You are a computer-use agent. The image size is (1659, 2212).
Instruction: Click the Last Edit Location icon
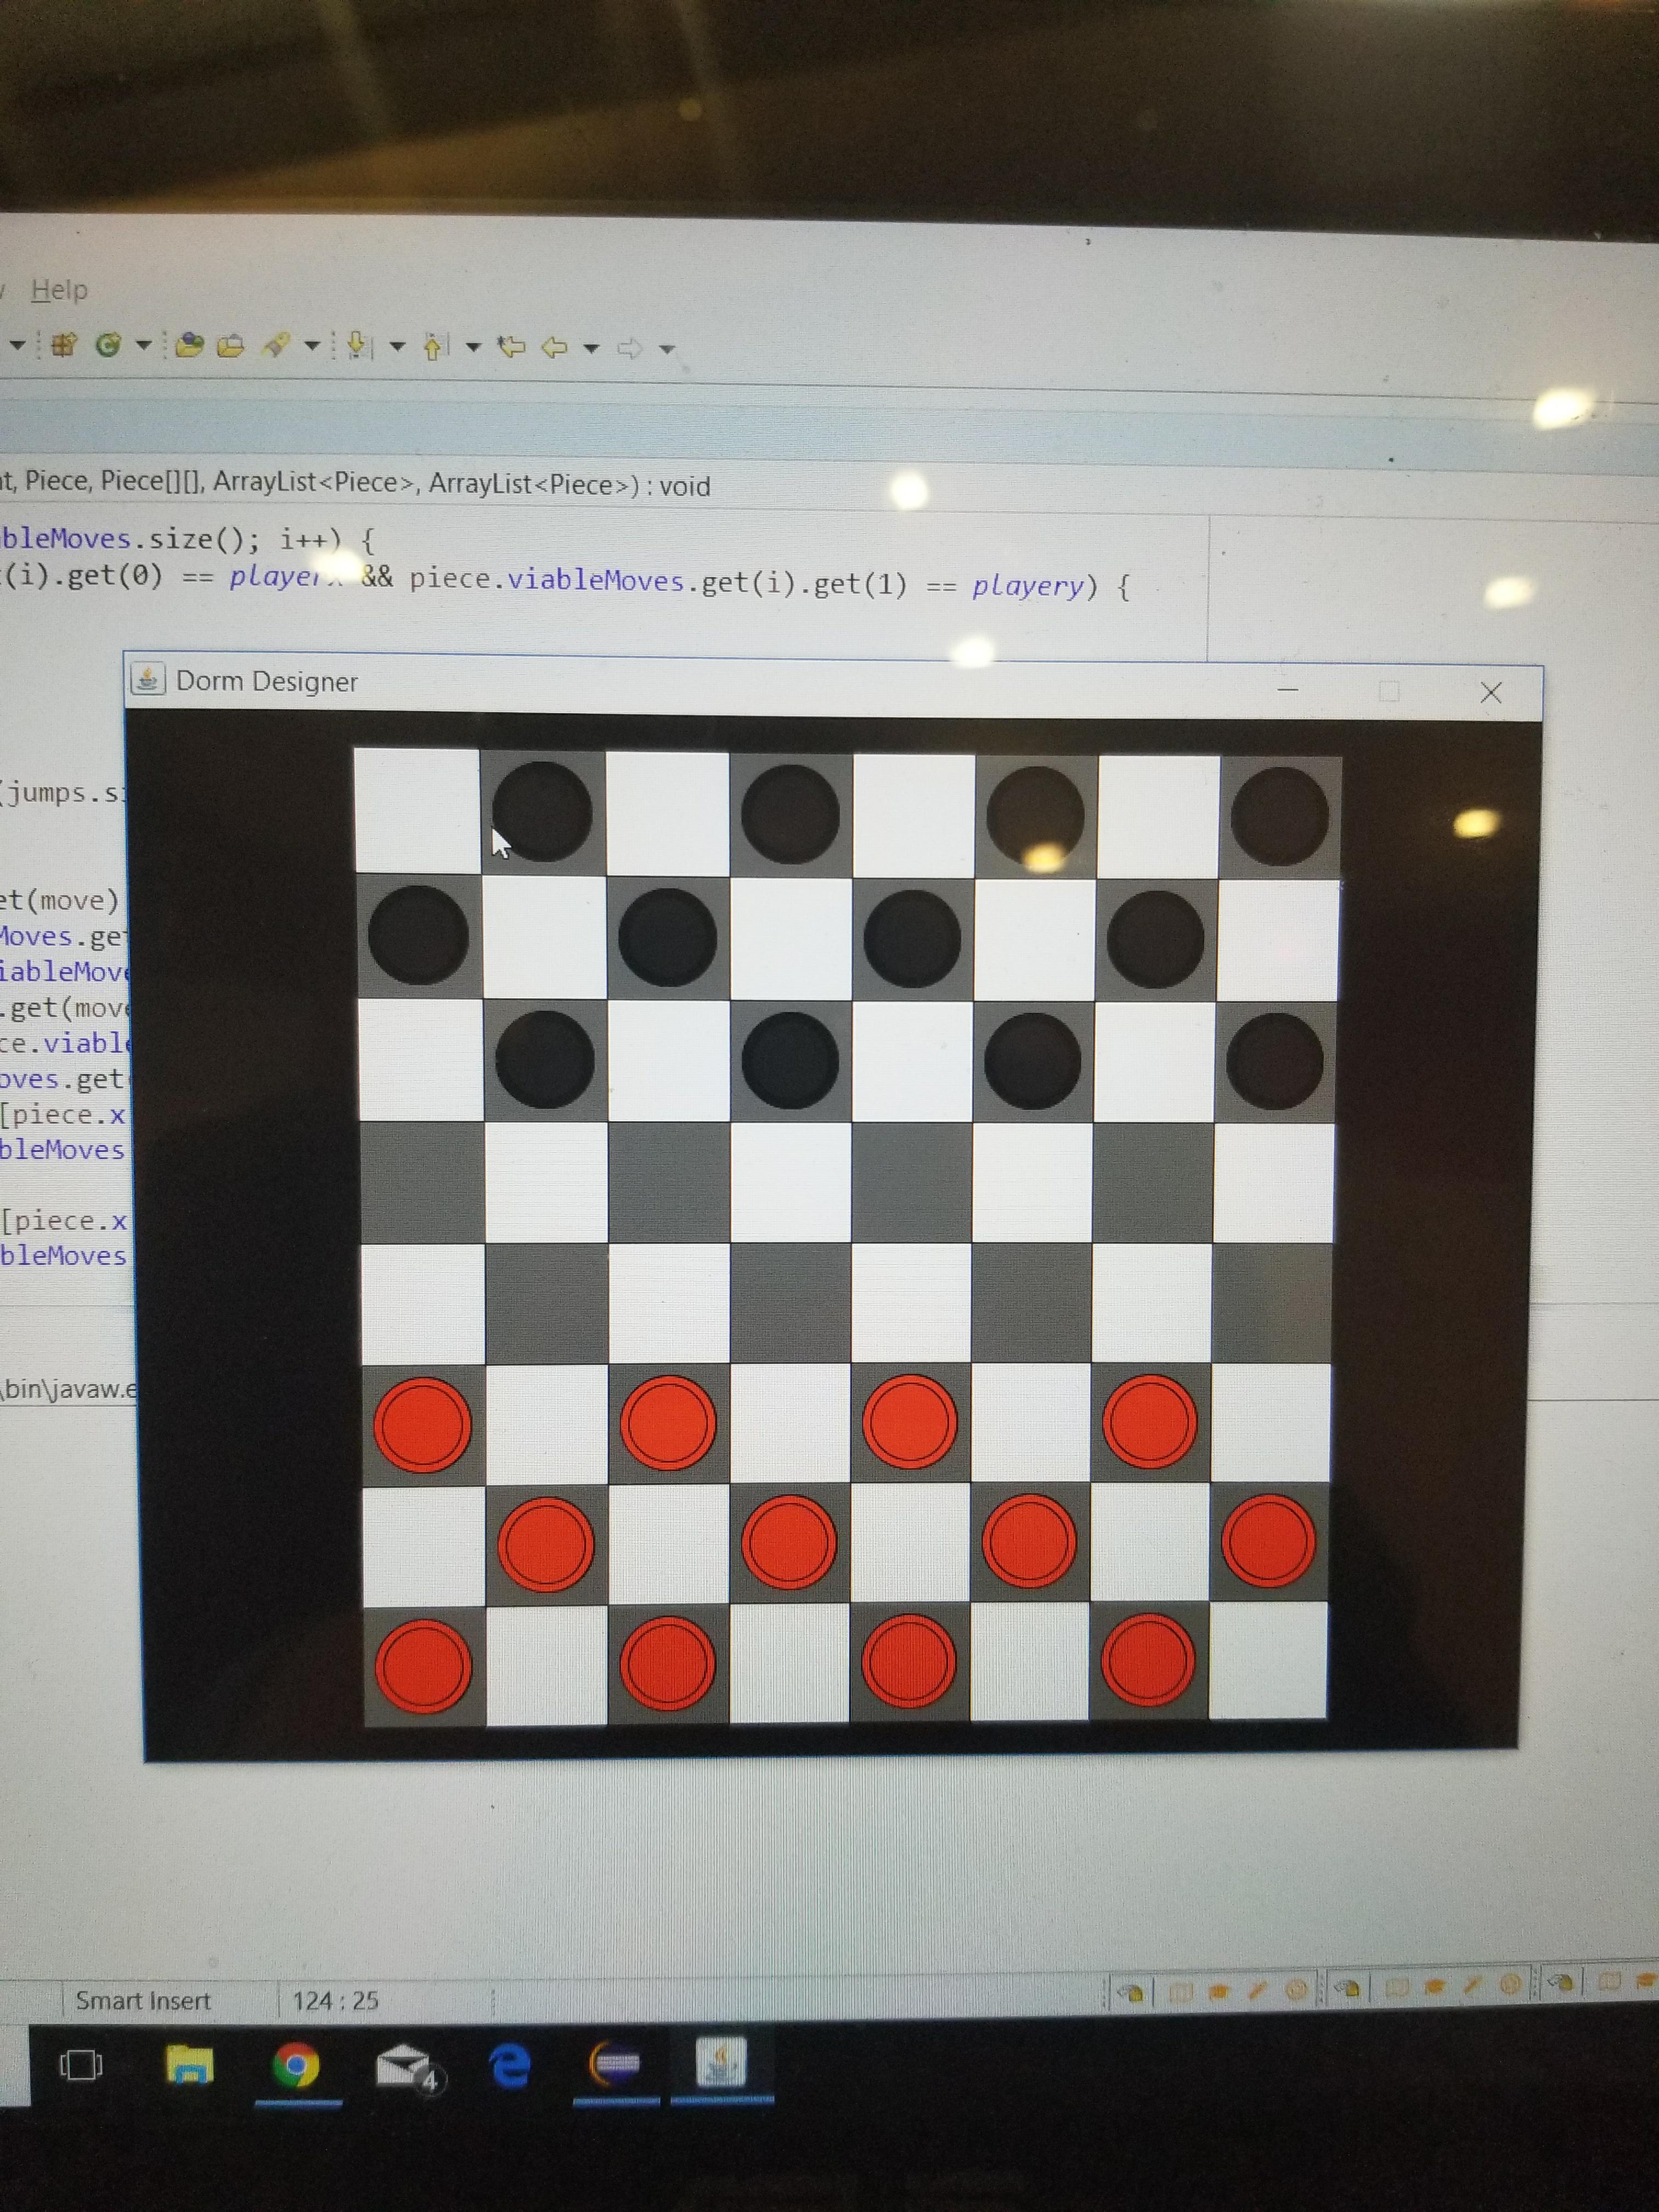pos(512,347)
